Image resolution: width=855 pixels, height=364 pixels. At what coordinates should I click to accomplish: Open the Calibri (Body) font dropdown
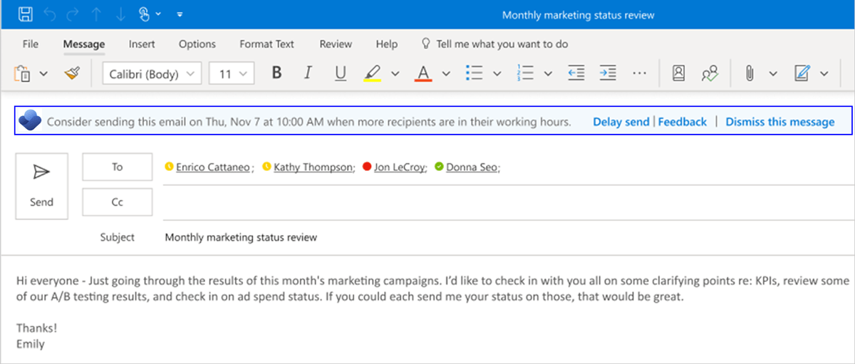[x=152, y=73]
